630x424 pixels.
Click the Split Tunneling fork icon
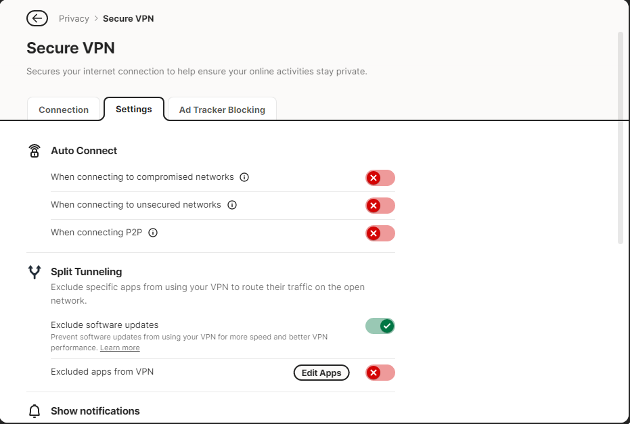coord(35,272)
